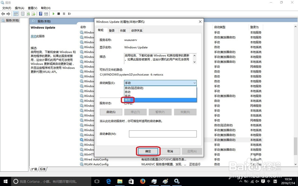Open Help using the toolbar question mark icon

pos(41,14)
